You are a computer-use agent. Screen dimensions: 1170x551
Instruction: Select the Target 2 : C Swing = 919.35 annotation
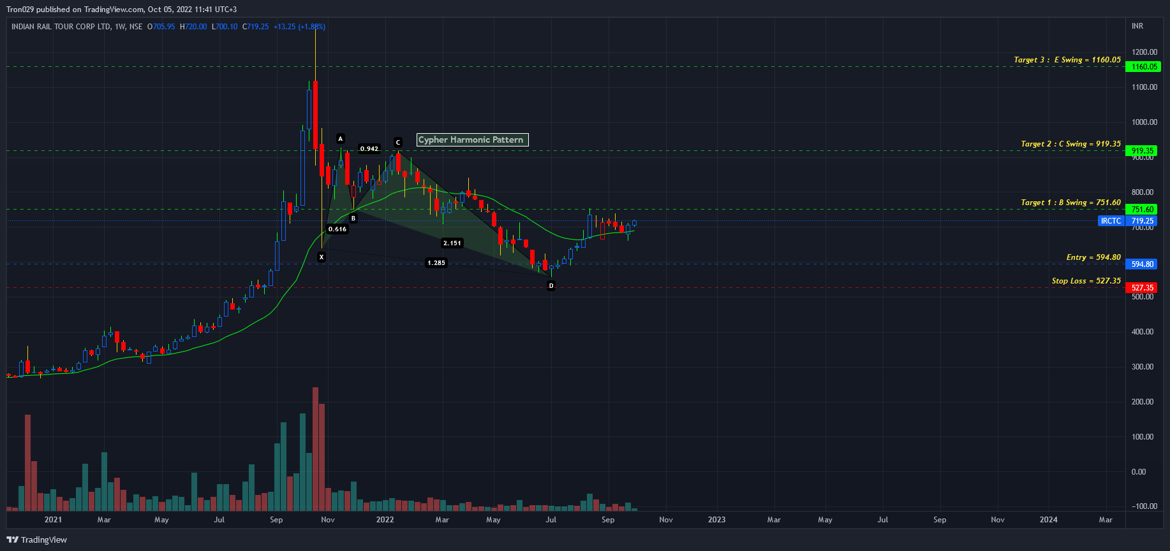pyautogui.click(x=1070, y=144)
